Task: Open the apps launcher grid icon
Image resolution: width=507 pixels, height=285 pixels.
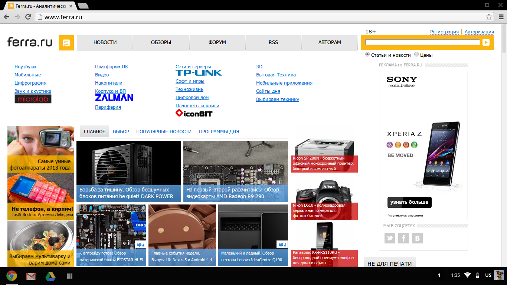Action: (x=69, y=276)
